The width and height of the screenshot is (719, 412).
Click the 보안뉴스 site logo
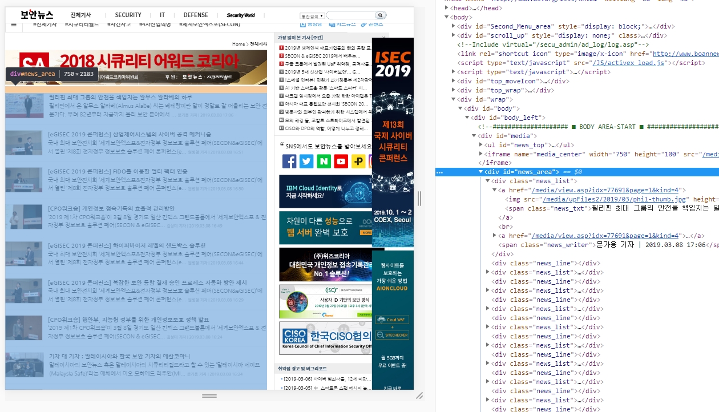[37, 15]
